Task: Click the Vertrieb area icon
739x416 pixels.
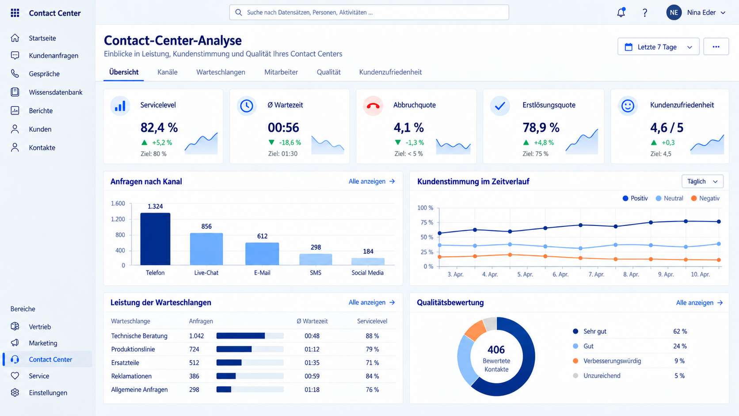Action: click(x=15, y=326)
